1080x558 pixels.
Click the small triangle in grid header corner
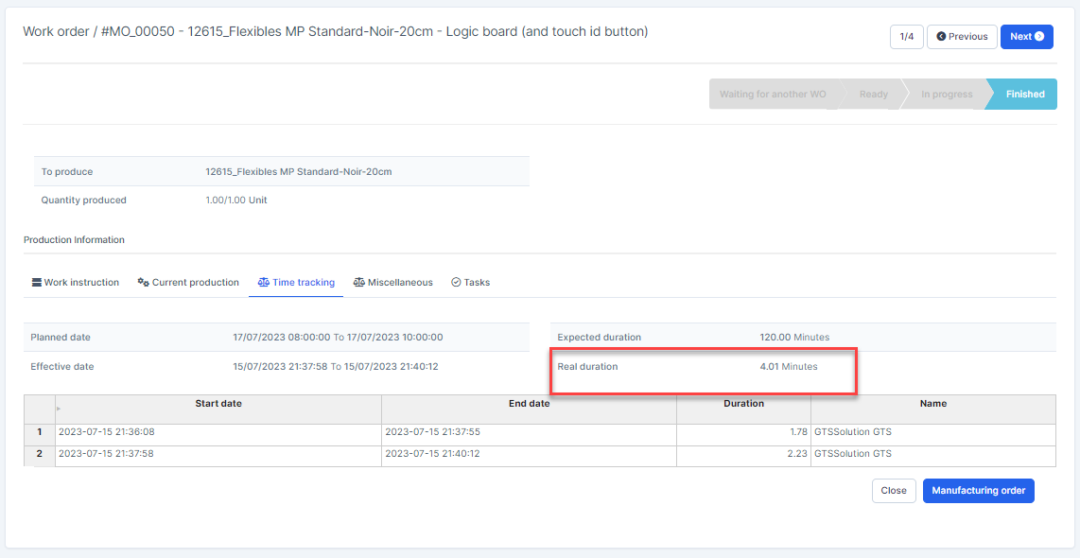tap(59, 409)
